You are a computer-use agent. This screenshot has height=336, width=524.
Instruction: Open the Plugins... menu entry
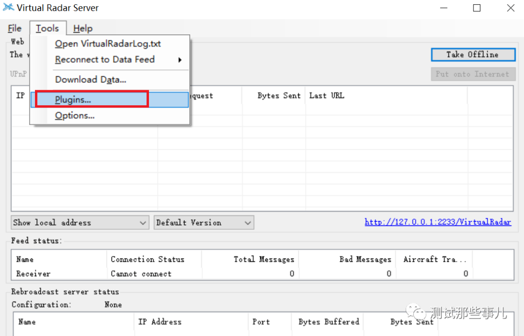point(110,99)
